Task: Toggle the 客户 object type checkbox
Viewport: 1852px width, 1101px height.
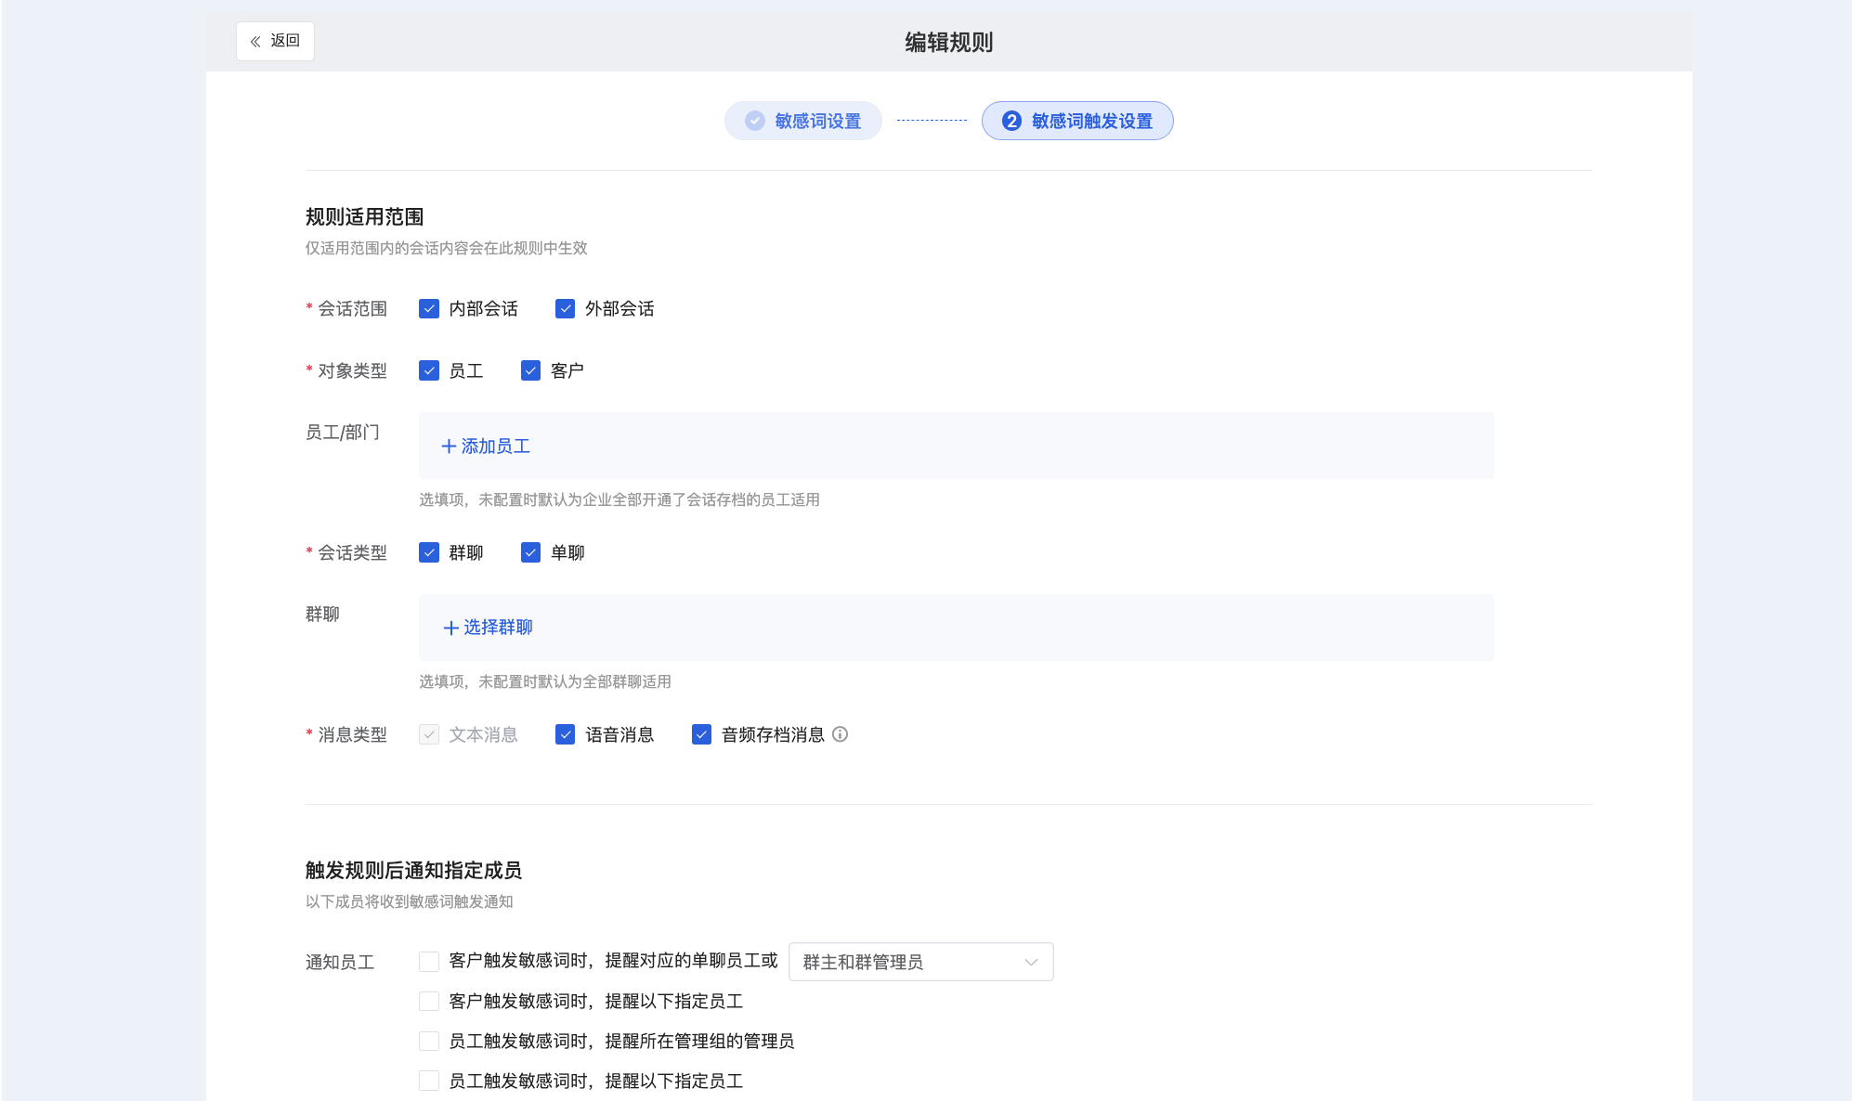Action: click(530, 370)
